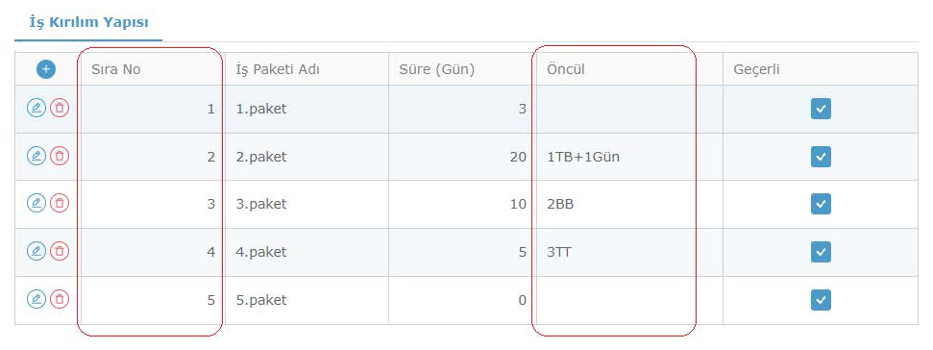The height and width of the screenshot is (350, 933).
Task: Delete the 2.paket row
Action: [60, 156]
